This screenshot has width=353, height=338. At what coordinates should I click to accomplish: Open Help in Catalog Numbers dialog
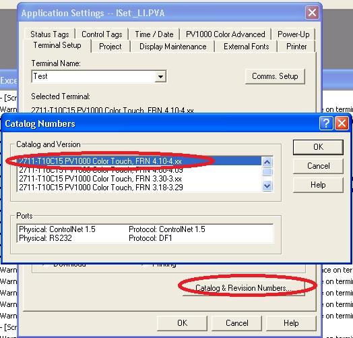[x=318, y=185]
